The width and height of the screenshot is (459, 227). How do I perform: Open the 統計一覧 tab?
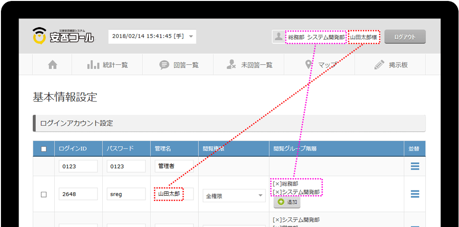coord(107,65)
